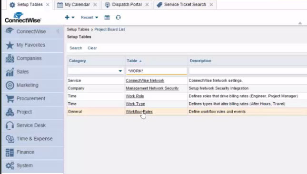Click the Work Role billing rates description
307x174 pixels.
click(243, 96)
